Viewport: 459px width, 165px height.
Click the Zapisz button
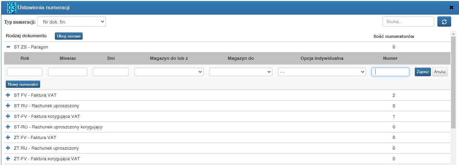coord(423,72)
